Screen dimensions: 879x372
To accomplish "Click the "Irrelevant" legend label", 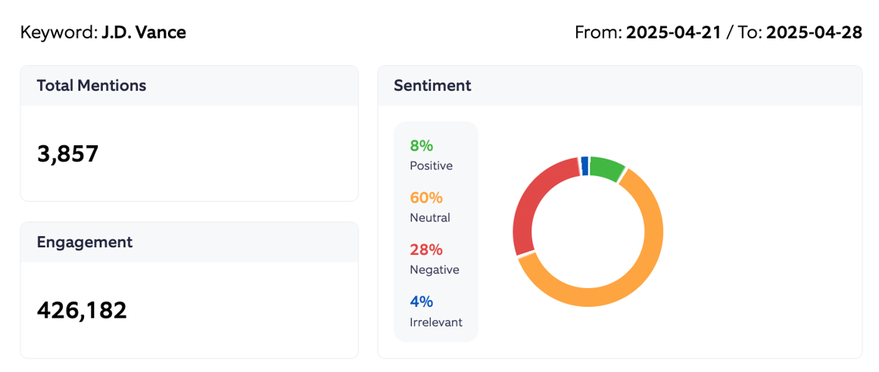I will click(436, 322).
